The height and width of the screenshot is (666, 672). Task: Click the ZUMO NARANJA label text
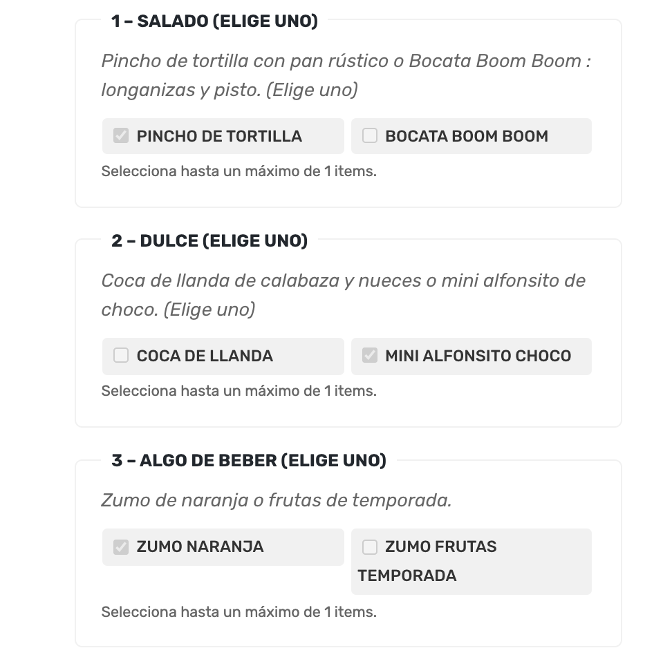[x=200, y=547]
